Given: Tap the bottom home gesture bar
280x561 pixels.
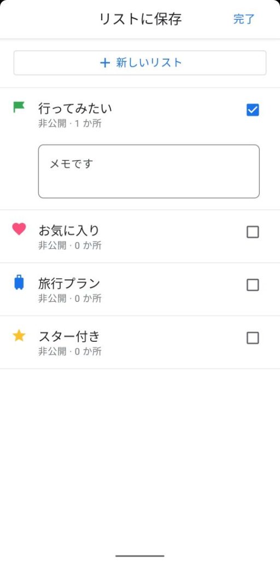Looking at the screenshot, I should (x=140, y=556).
